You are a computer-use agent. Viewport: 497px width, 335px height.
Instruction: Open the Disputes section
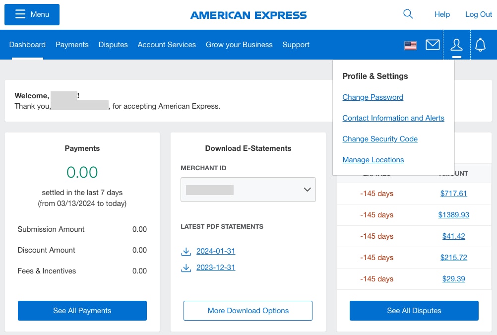point(113,45)
